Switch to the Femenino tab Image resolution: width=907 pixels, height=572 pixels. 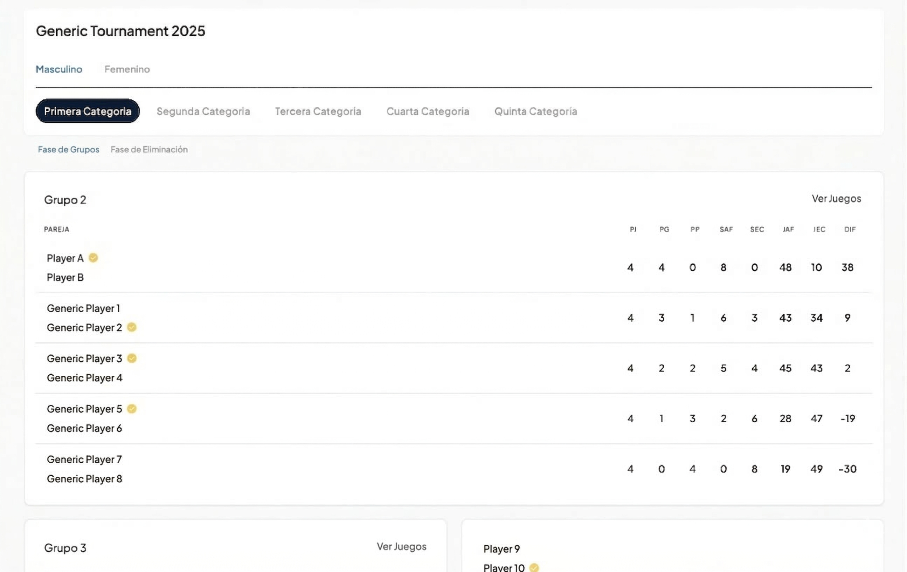pos(127,69)
